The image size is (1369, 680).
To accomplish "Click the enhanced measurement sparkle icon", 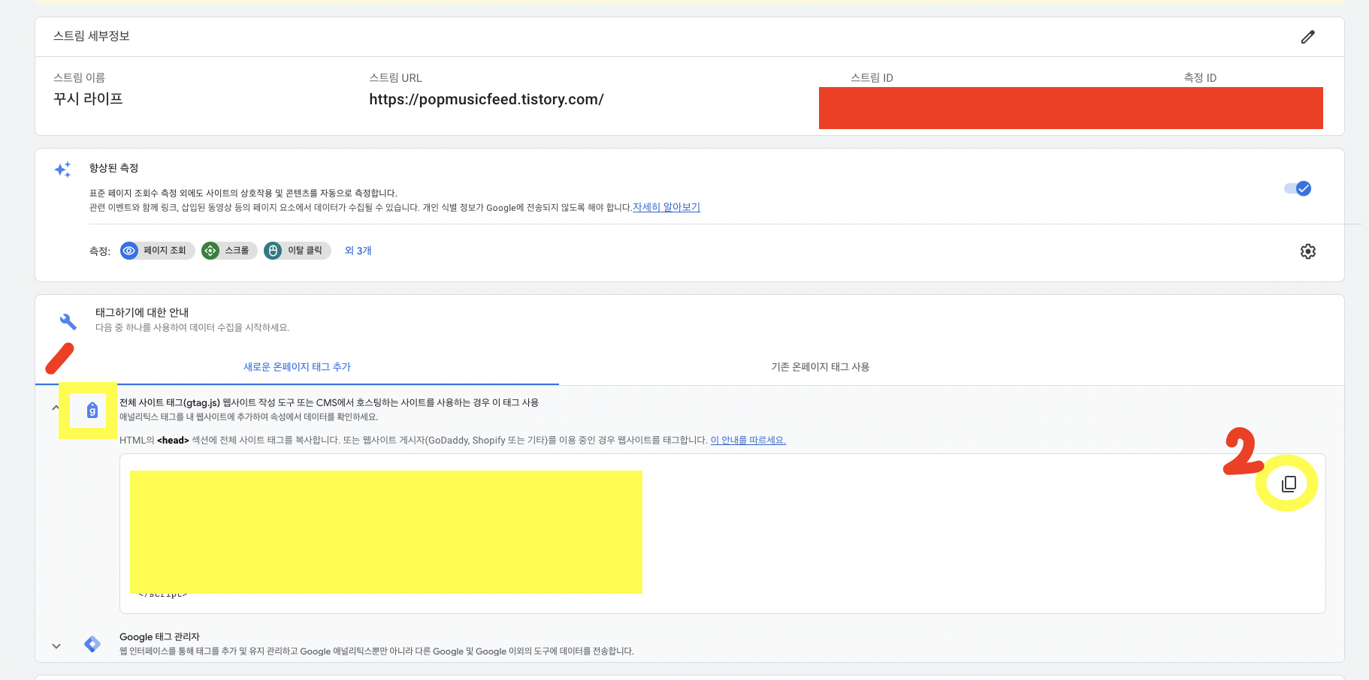I will [x=63, y=170].
